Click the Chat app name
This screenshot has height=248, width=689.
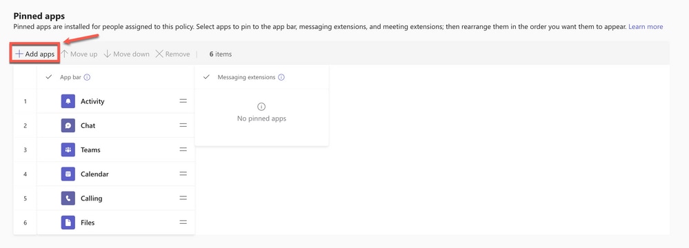click(x=88, y=125)
